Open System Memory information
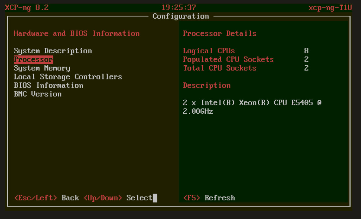The width and height of the screenshot is (361, 219). pyautogui.click(x=42, y=68)
